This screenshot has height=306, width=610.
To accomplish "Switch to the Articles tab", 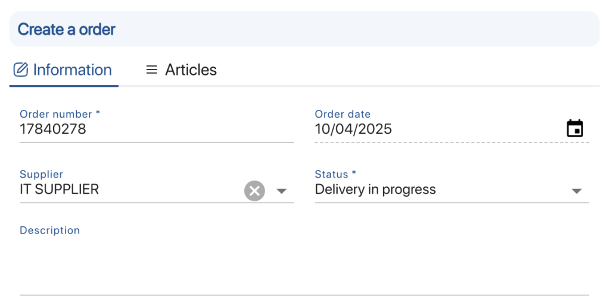I will coord(191,70).
